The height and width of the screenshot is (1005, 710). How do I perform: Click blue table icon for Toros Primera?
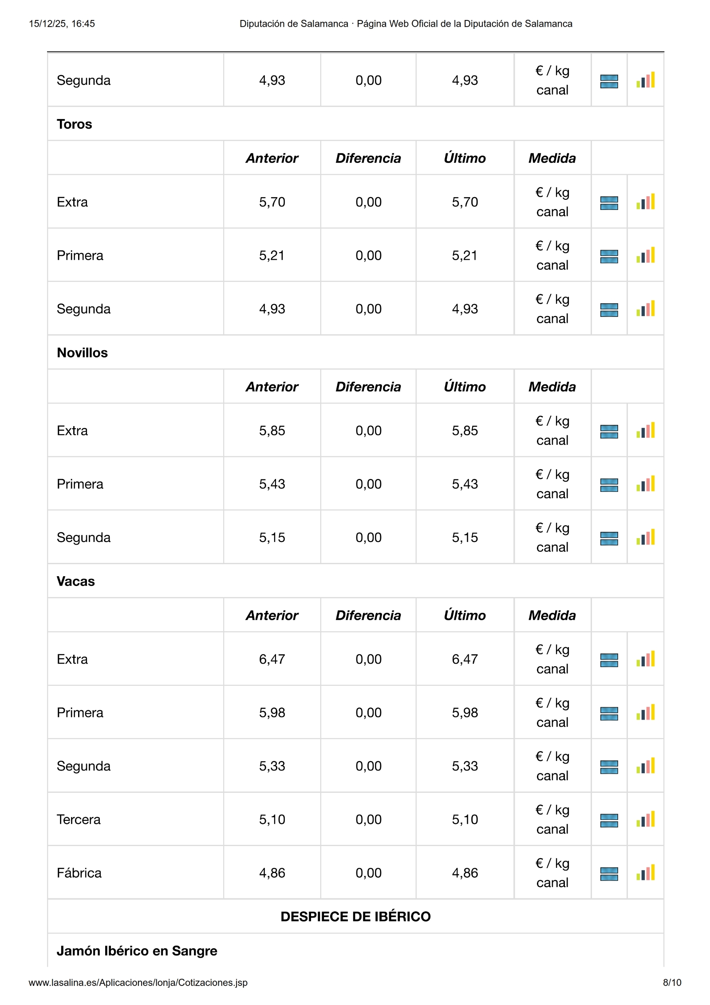pos(609,256)
